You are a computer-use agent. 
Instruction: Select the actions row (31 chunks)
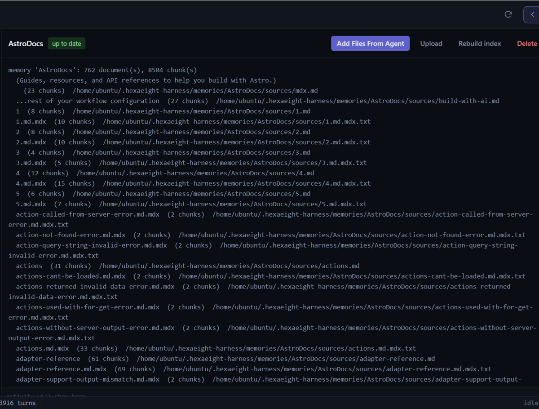point(188,267)
